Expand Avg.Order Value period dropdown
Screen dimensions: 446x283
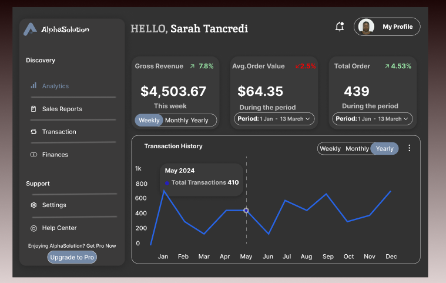pos(274,119)
